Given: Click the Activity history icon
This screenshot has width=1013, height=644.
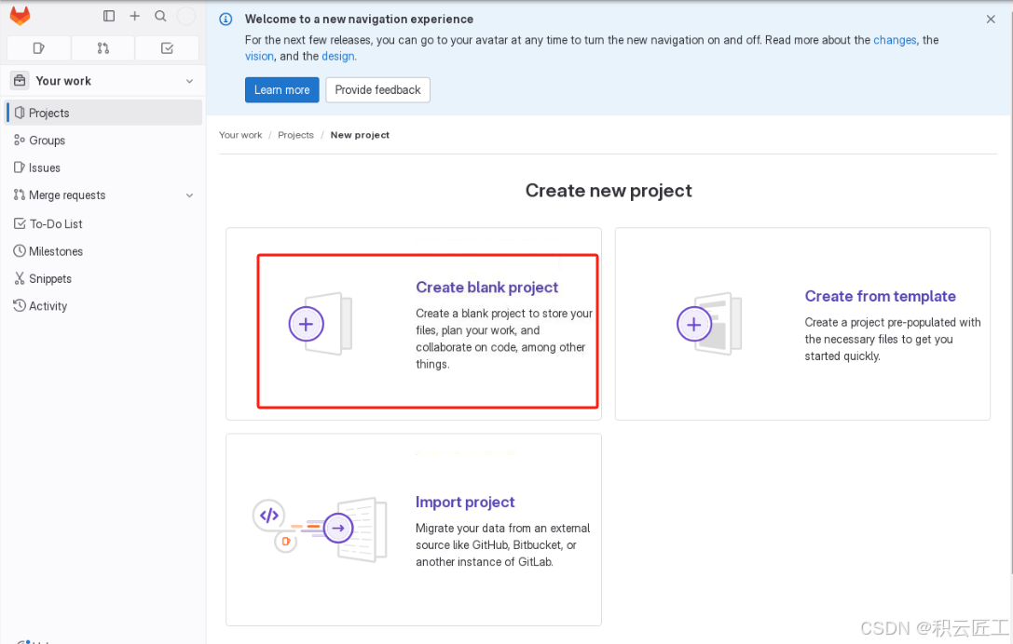Looking at the screenshot, I should (20, 305).
